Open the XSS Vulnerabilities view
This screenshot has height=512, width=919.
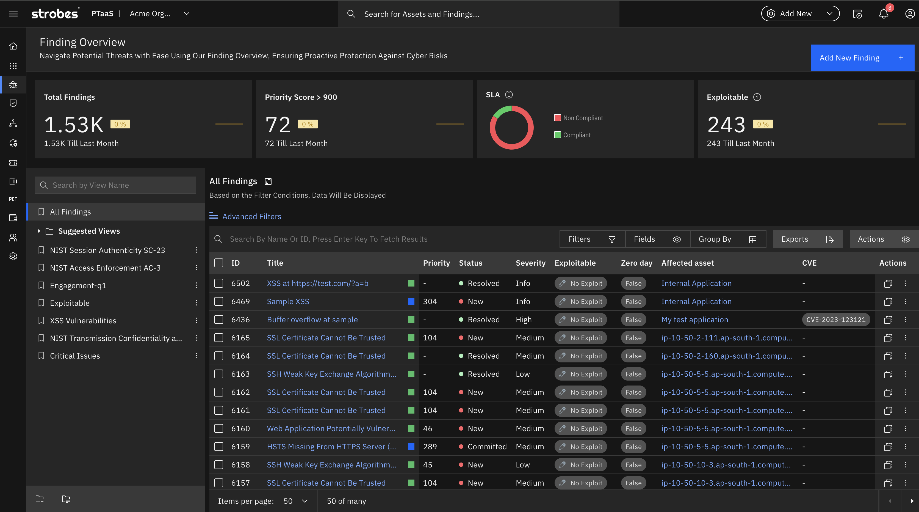[83, 320]
